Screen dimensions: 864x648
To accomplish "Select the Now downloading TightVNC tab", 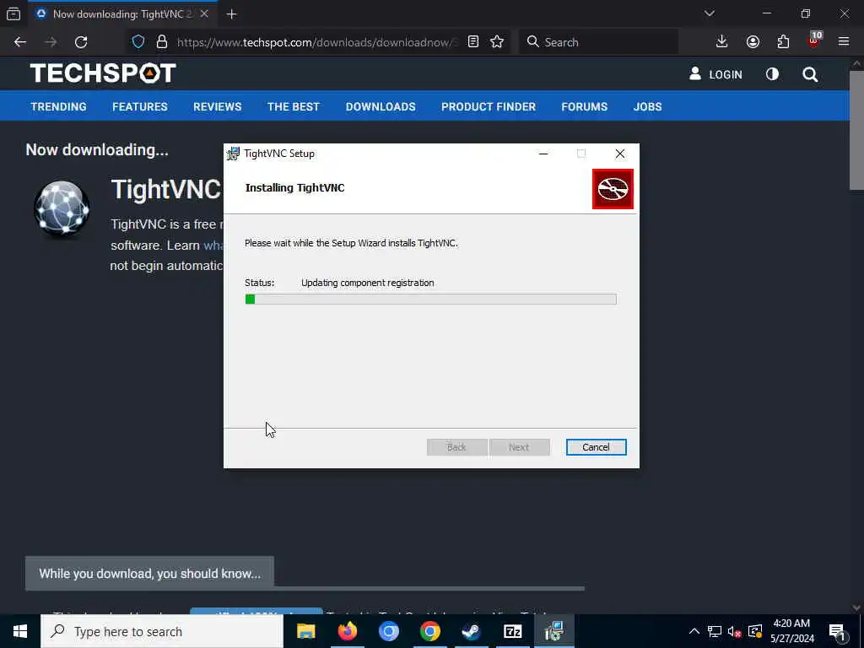I will point(122,14).
